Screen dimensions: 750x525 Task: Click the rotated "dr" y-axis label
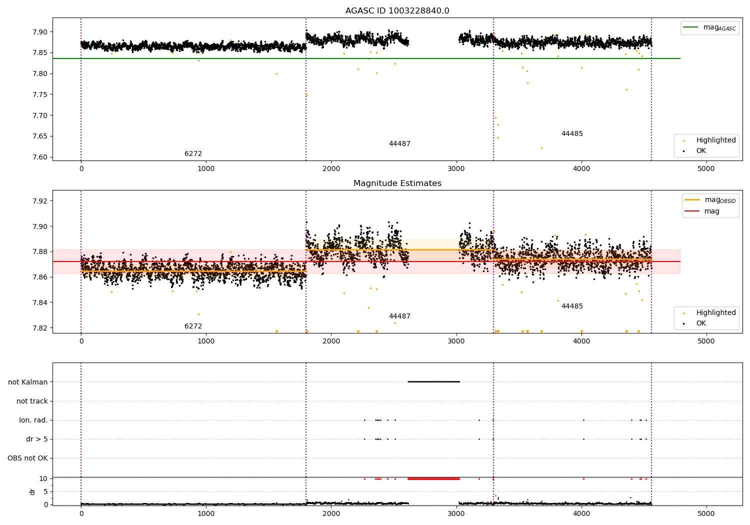(x=32, y=491)
